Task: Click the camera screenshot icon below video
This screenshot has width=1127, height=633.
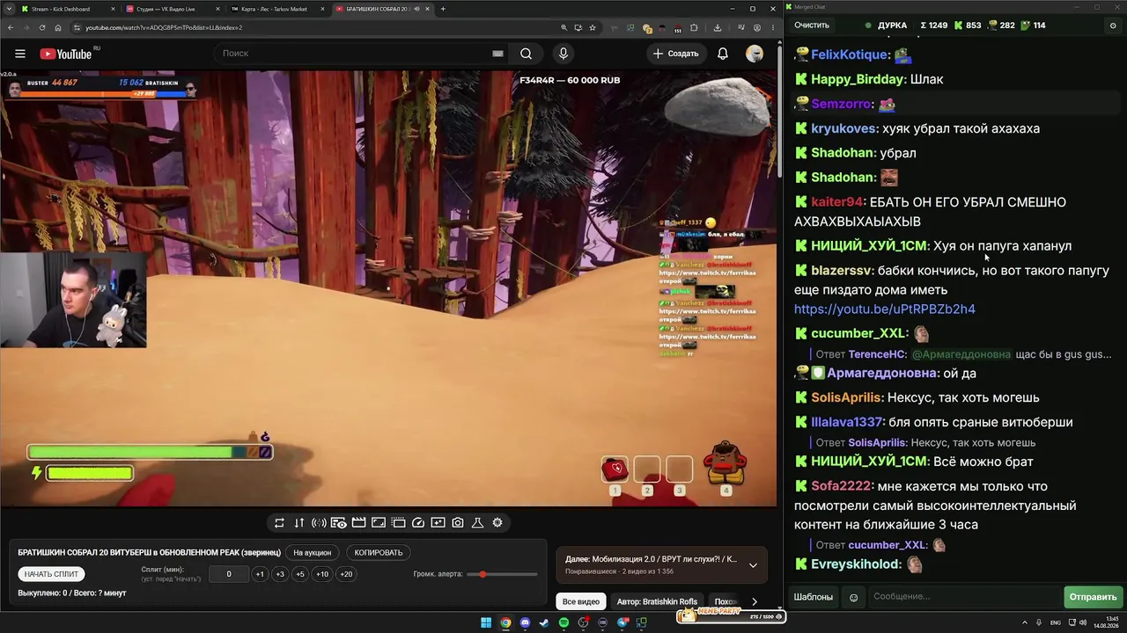Action: pyautogui.click(x=458, y=522)
